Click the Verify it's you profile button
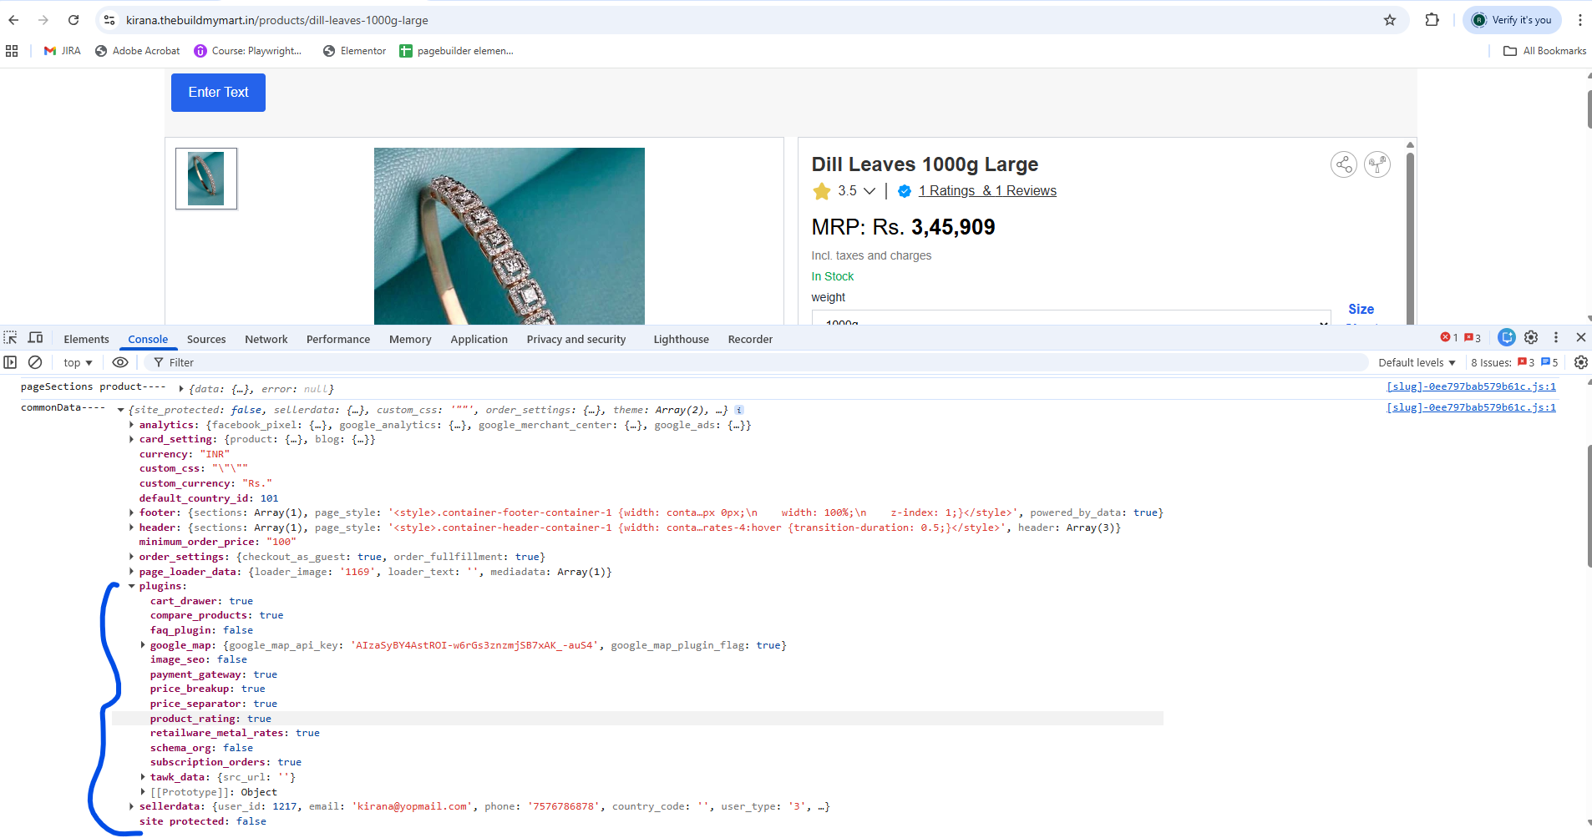 click(1513, 20)
